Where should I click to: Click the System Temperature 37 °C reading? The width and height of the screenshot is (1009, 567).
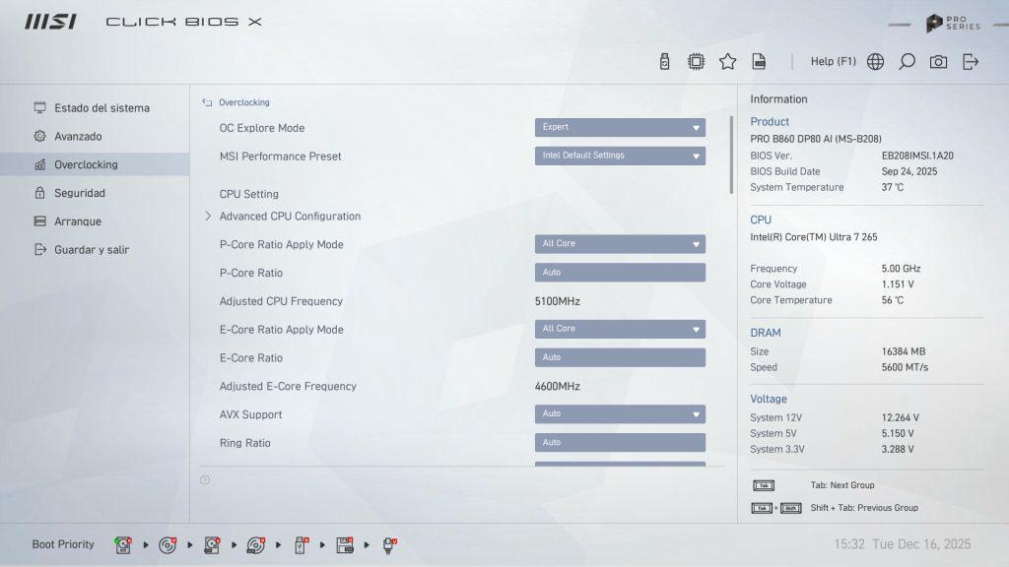coord(893,188)
